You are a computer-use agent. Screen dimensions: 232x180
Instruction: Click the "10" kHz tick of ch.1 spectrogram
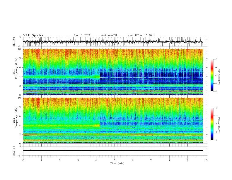[20, 49]
